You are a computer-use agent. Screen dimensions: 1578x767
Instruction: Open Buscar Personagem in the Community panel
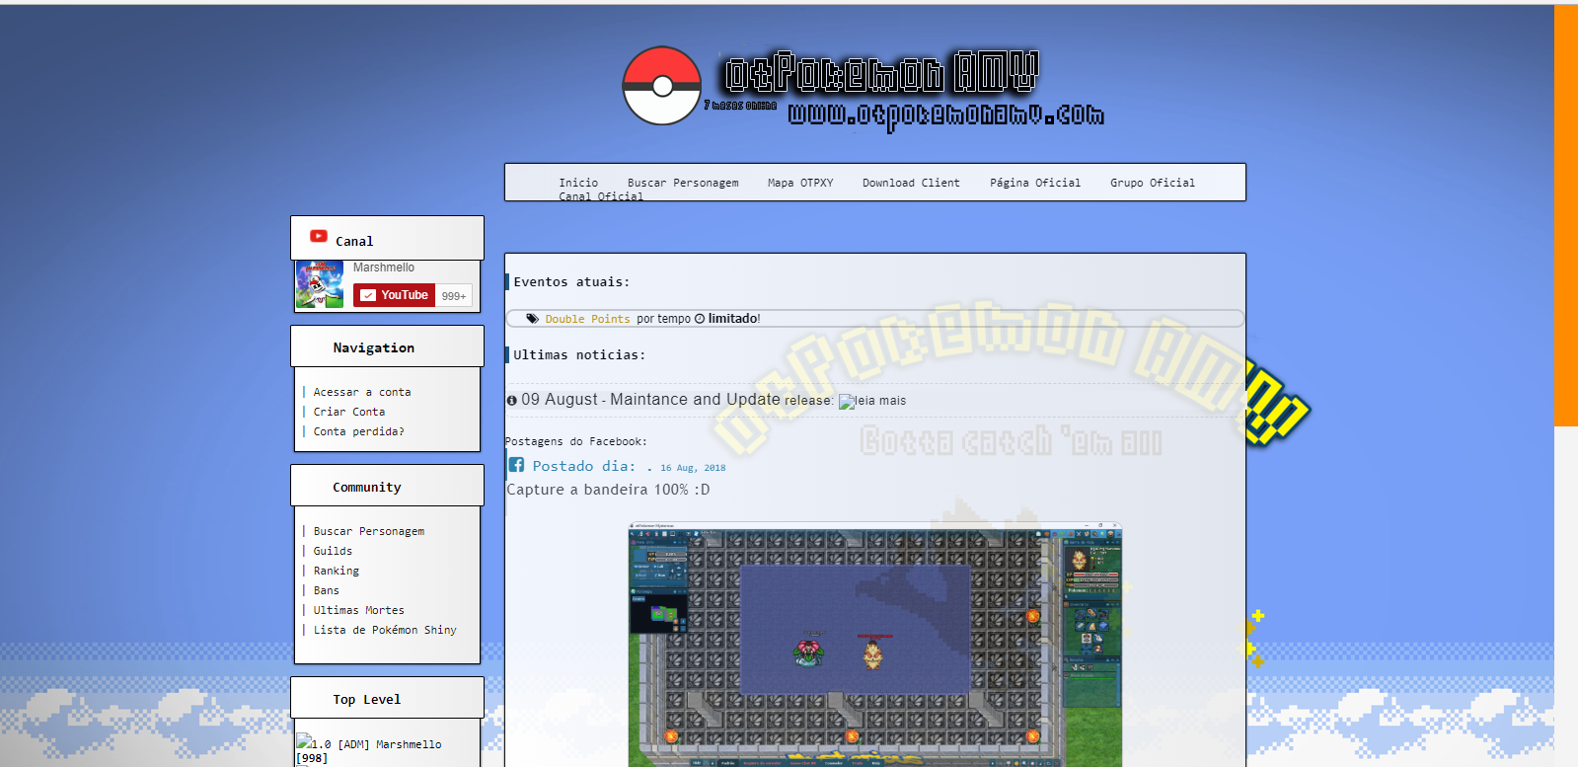pos(369,531)
